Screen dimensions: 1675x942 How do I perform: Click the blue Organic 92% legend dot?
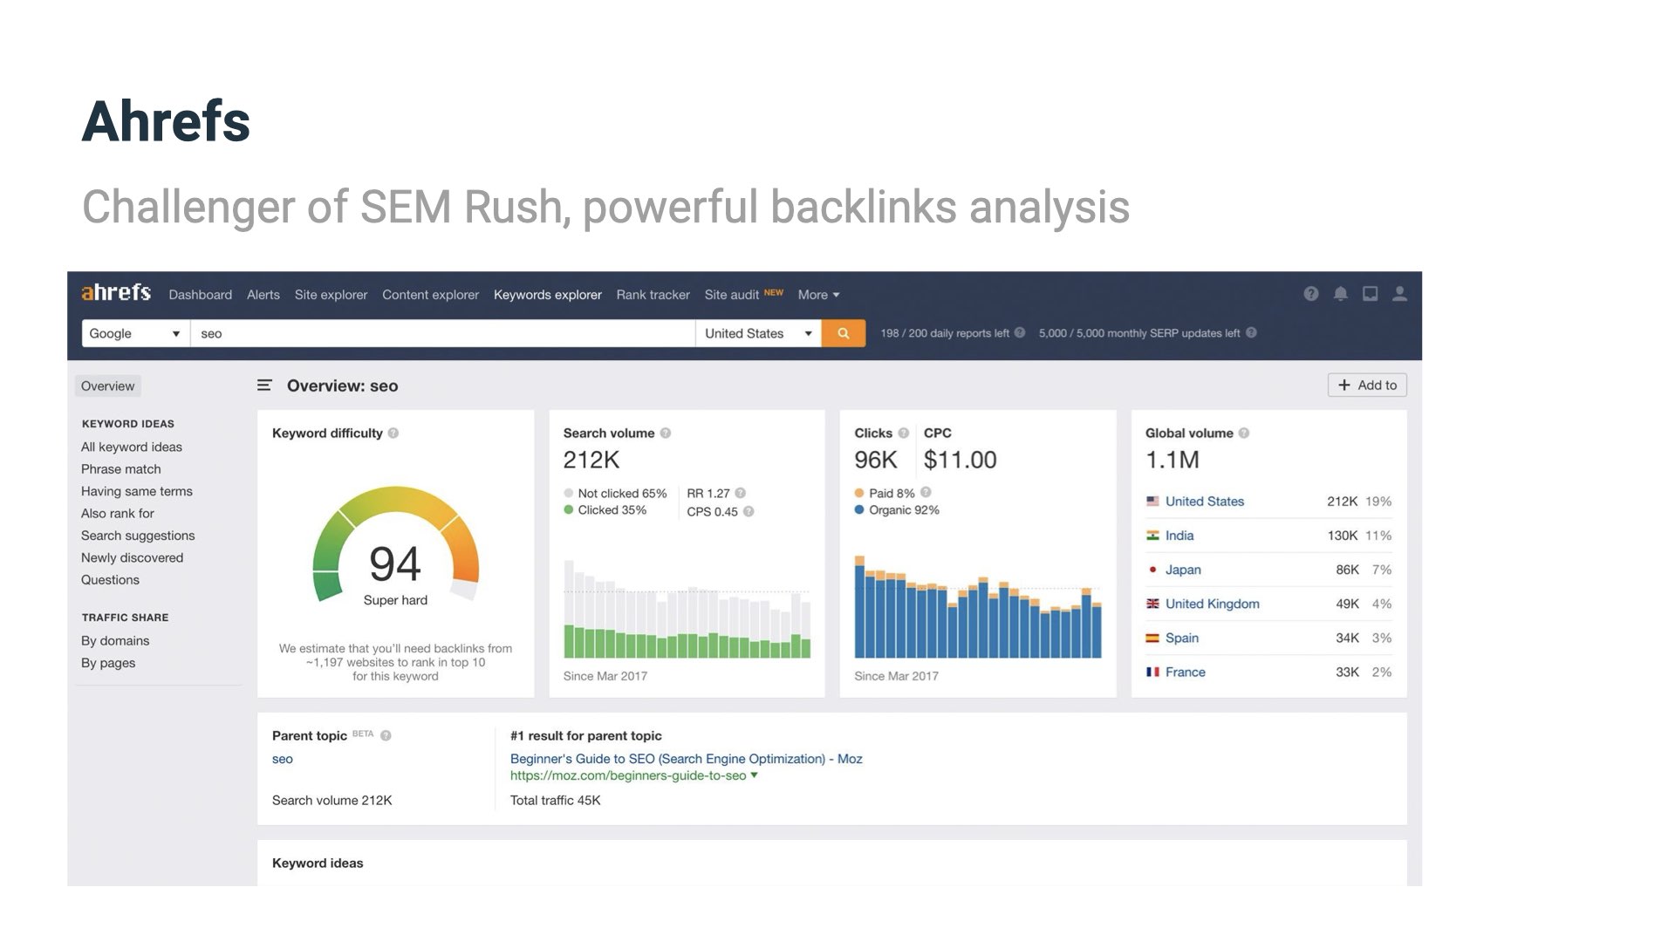pos(859,509)
